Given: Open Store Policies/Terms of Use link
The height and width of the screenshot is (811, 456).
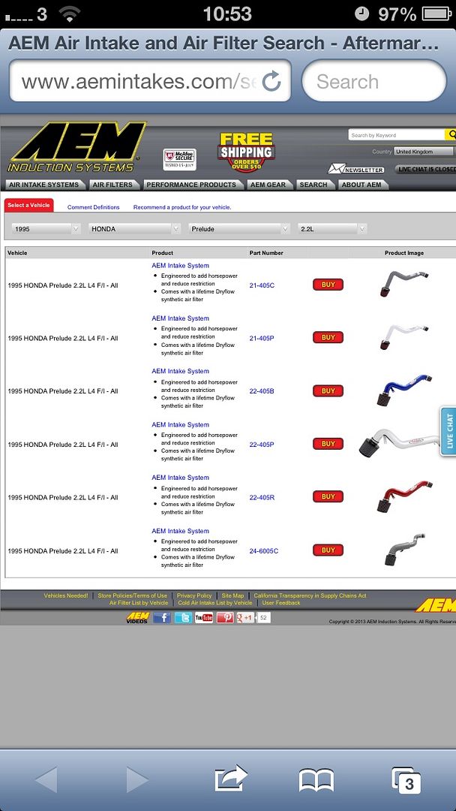Looking at the screenshot, I should click(x=133, y=595).
